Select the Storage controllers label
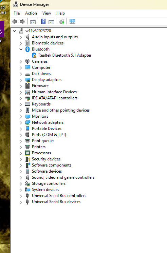The height and width of the screenshot is (253, 167). 49,183
